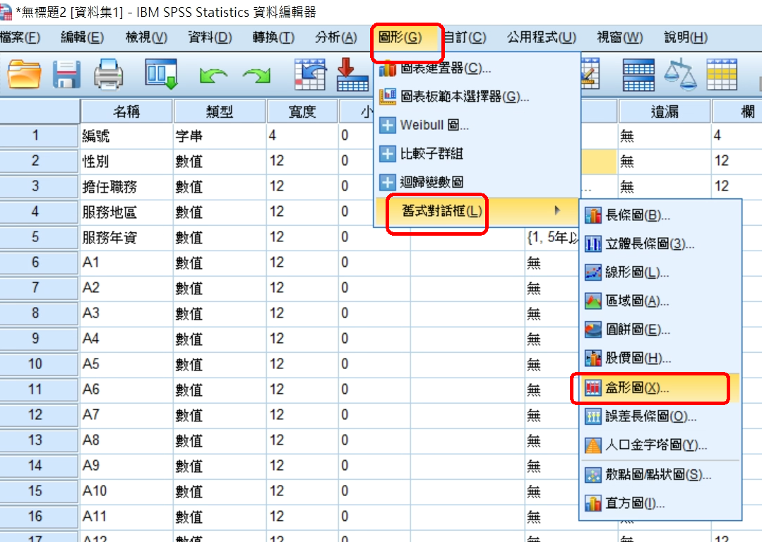Select row header number 5

(35, 237)
